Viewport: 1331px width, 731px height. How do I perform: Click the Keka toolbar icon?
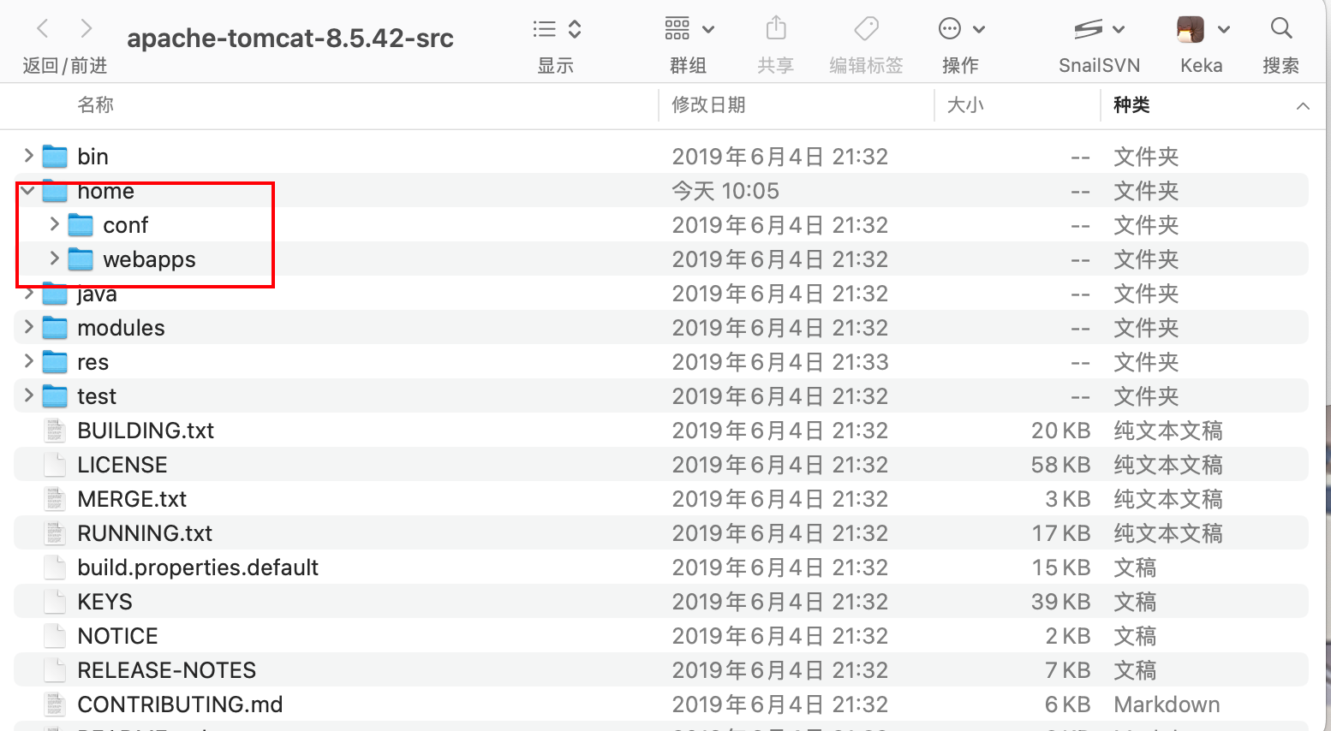pos(1191,29)
